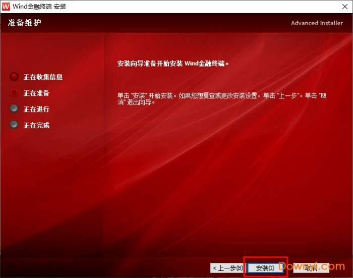Image resolution: width=353 pixels, height=278 pixels.
Task: Click the 正在收集信息 step label
Action: tap(43, 77)
